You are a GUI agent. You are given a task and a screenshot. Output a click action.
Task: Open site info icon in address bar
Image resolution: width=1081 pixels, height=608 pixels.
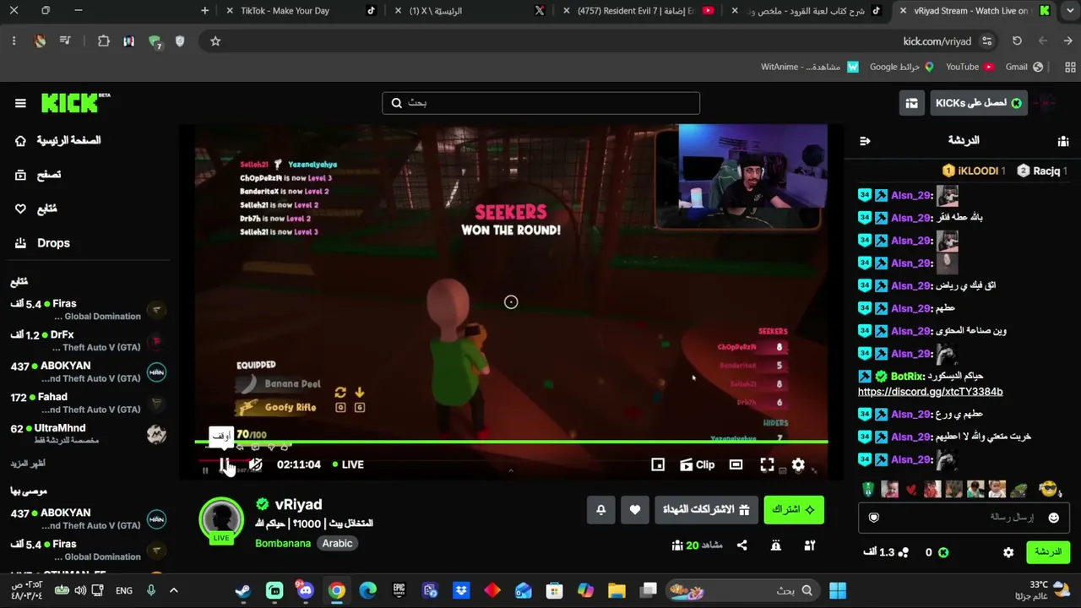986,41
